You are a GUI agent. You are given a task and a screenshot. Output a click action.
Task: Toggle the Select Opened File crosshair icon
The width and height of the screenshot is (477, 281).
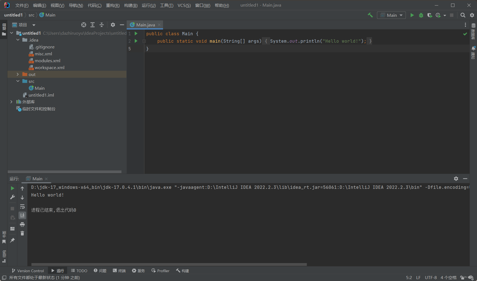(84, 25)
